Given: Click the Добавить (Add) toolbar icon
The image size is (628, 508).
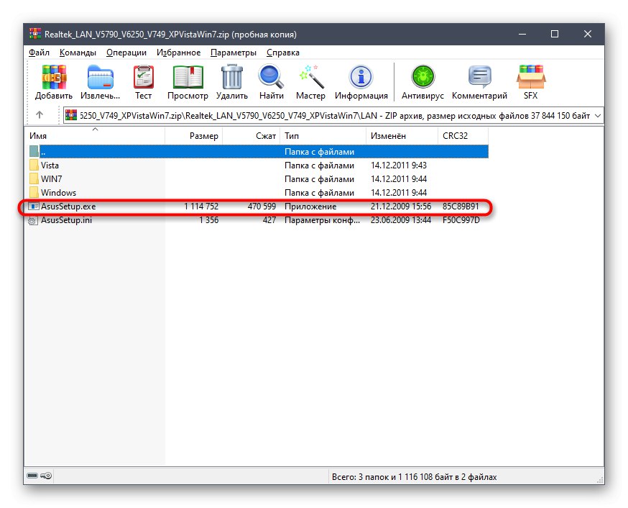Looking at the screenshot, I should pyautogui.click(x=54, y=77).
